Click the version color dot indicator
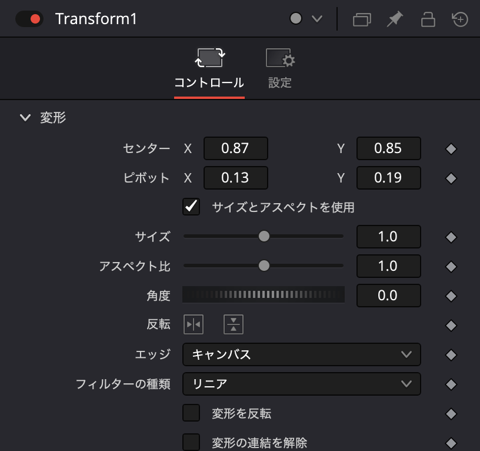Screen dimensions: 480x451 pos(297,18)
